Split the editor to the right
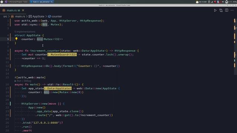The height and width of the screenshot is (133, 237). tap(227, 10)
